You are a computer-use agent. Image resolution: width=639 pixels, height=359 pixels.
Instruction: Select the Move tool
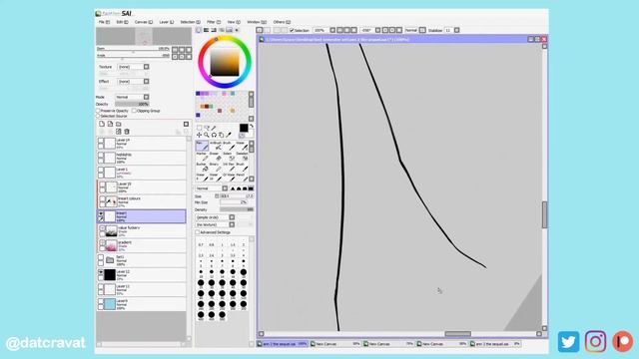(200, 135)
